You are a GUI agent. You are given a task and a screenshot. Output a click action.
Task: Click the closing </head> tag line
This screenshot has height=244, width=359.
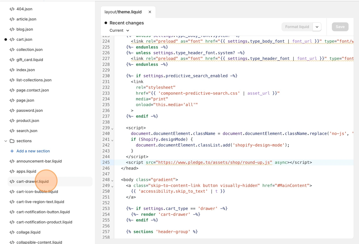click(x=129, y=168)
